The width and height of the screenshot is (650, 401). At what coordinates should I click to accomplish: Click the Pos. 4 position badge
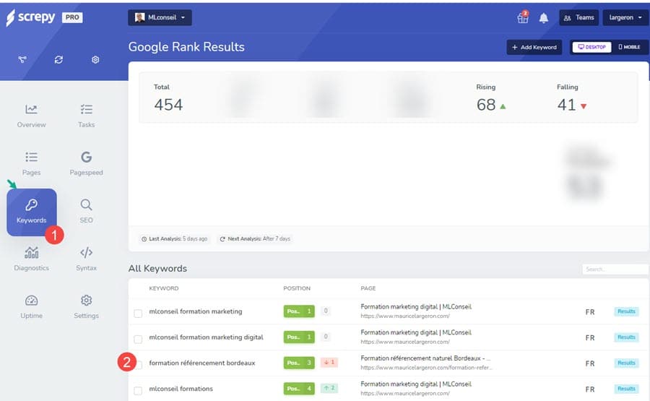299,389
